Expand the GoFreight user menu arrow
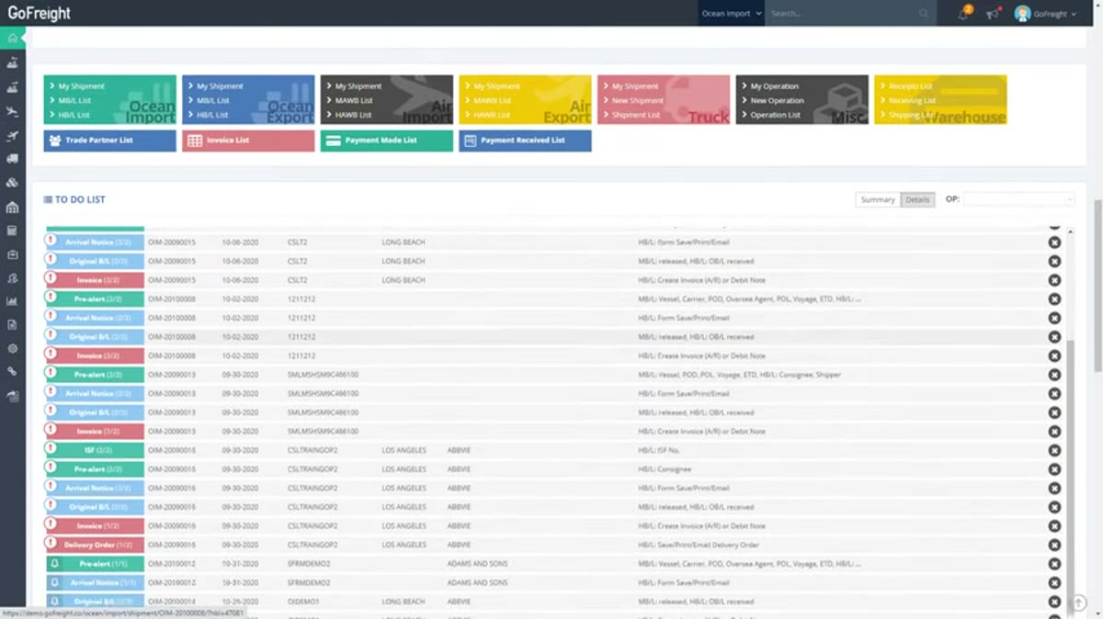 [1074, 15]
